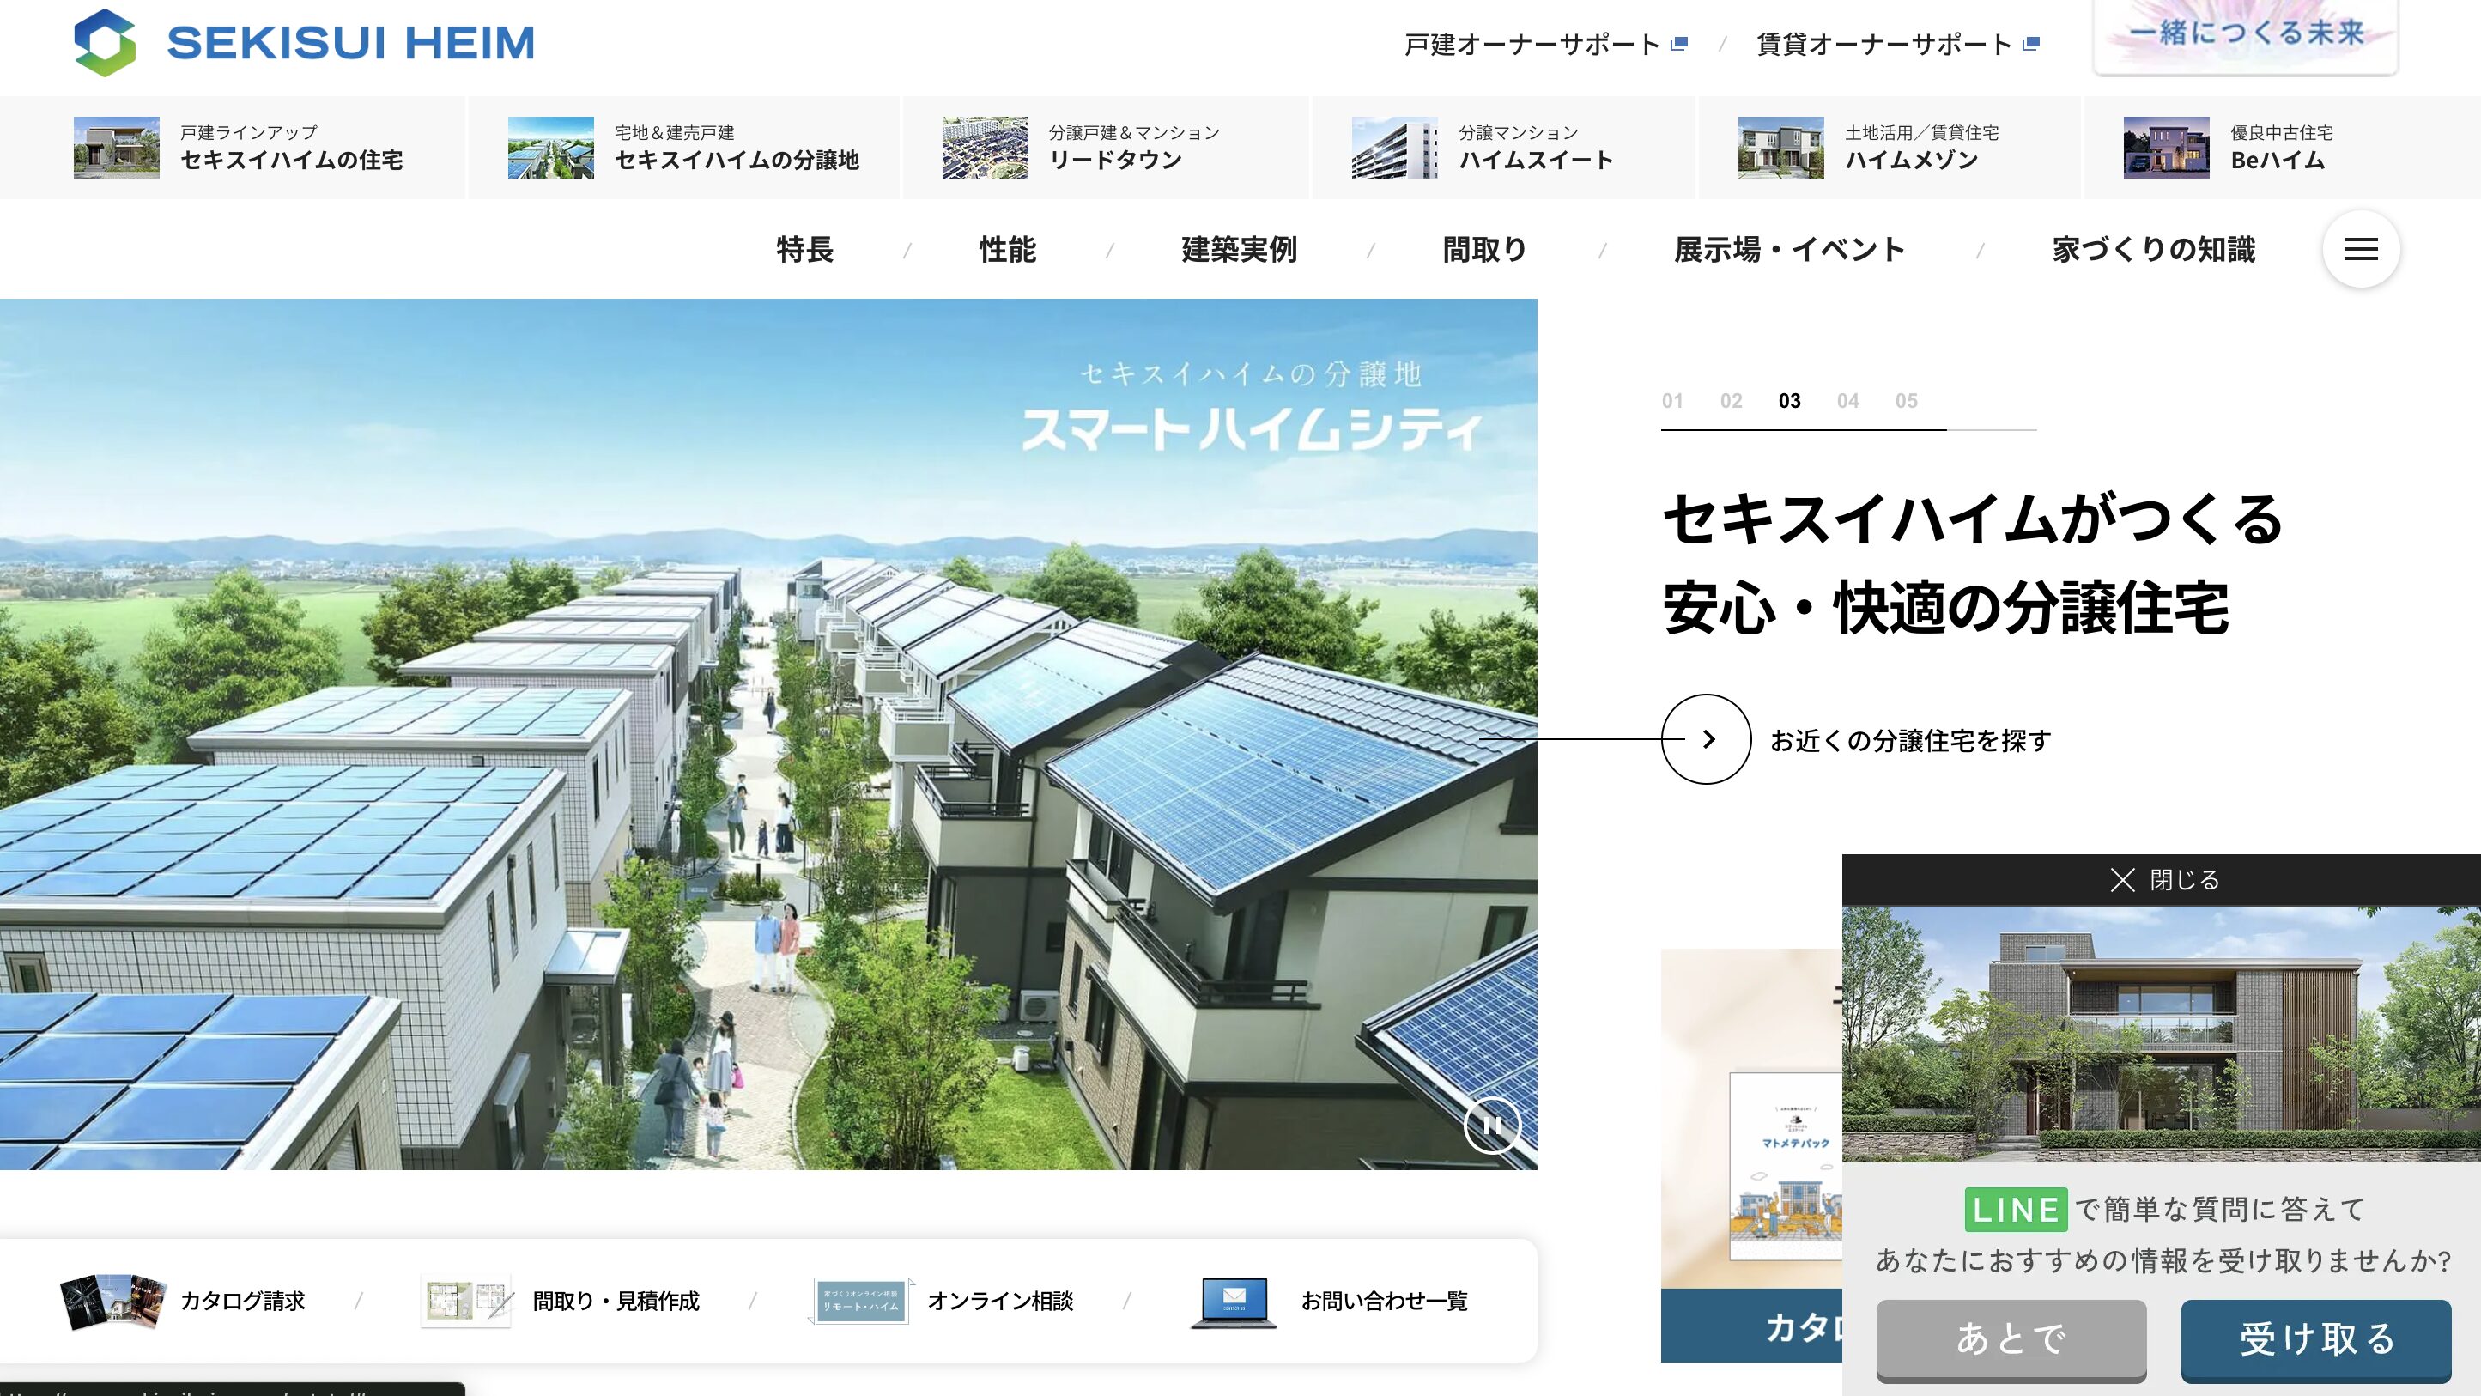The image size is (2481, 1396).
Task: Click the リードタウン aerial thumbnail
Action: click(986, 148)
